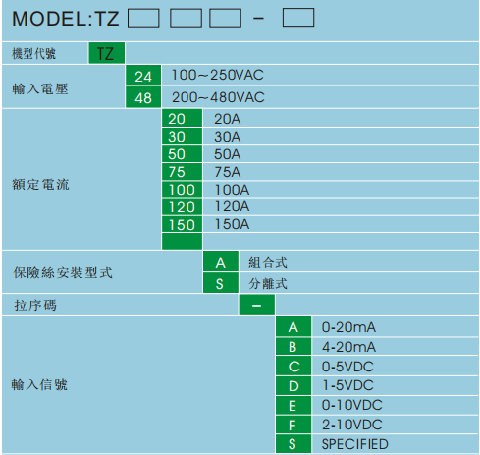
Task: Click the 保險絲安裝型式 label
Action: 63,272
